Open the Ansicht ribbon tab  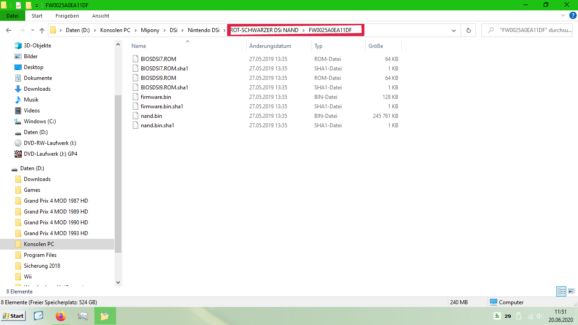101,16
